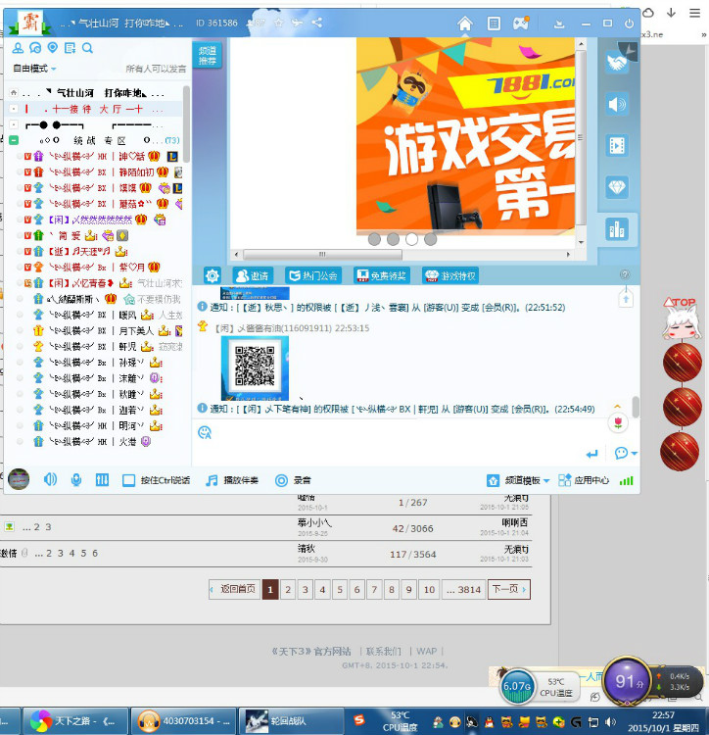This screenshot has height=735, width=709.
Task: Open the 热门公会 tab
Action: 313,275
